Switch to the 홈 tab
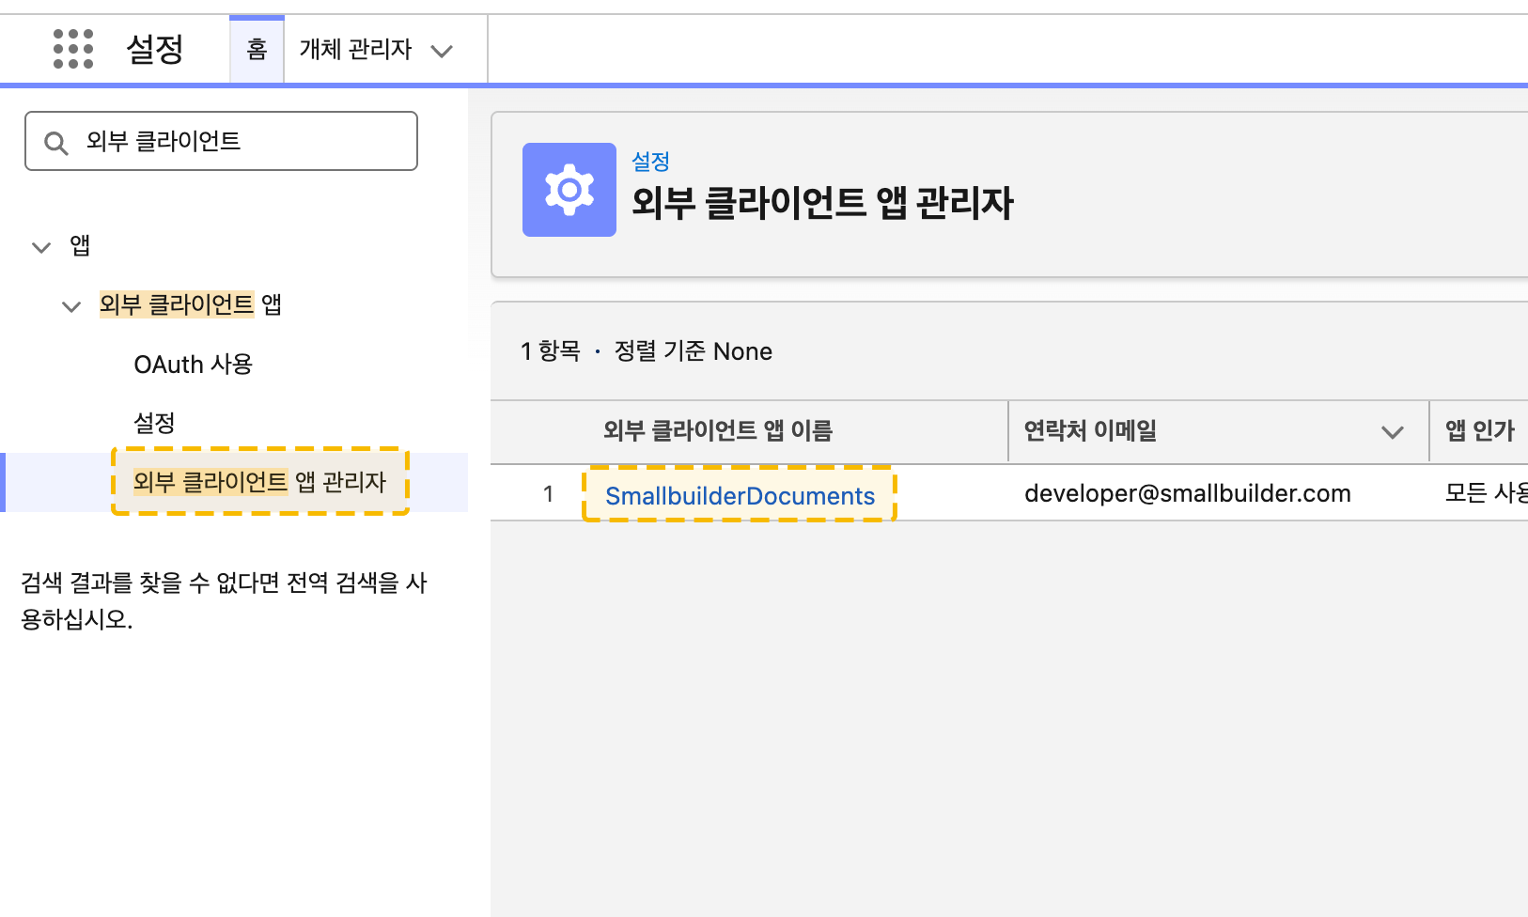This screenshot has width=1528, height=917. tap(257, 49)
